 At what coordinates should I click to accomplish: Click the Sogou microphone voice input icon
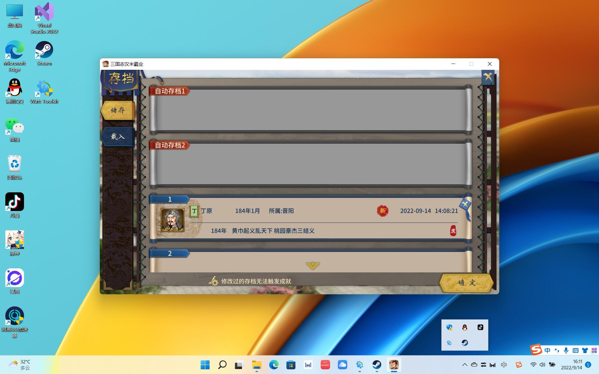pos(566,350)
